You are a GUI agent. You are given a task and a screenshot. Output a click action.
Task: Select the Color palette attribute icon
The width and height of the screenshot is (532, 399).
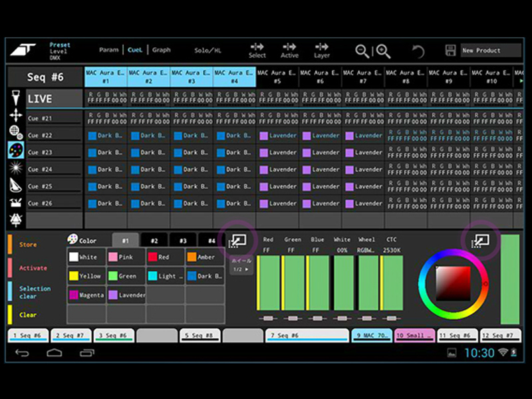[x=16, y=150]
